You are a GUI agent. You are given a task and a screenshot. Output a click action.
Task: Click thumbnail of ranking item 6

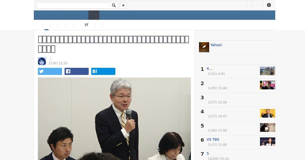[x=268, y=141]
